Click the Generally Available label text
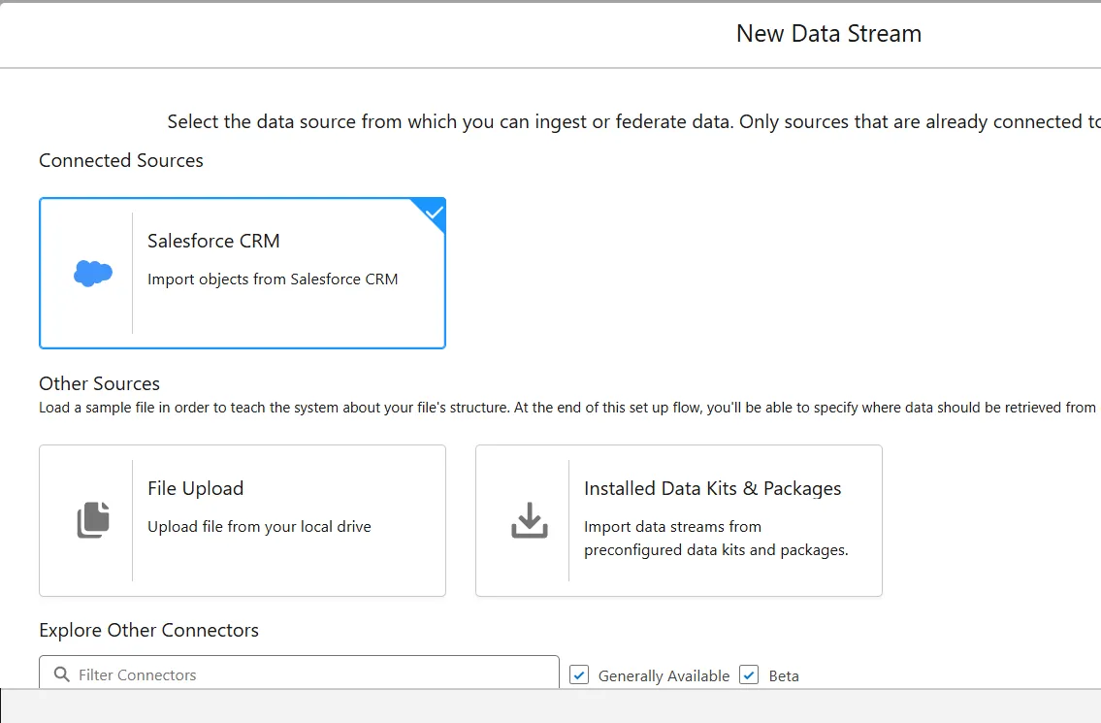 664,675
